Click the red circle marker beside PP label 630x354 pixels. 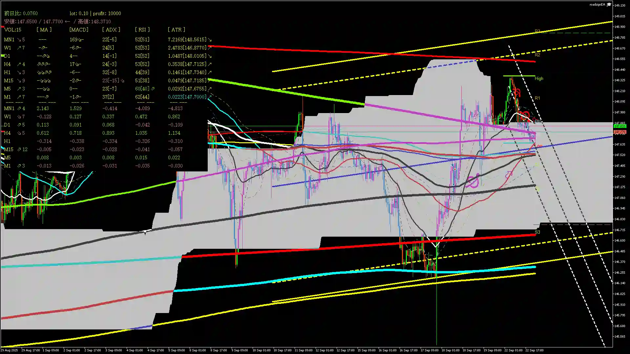coord(526,115)
